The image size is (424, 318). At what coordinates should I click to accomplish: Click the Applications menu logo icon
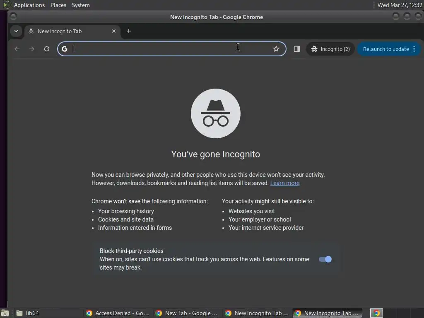click(x=7, y=5)
